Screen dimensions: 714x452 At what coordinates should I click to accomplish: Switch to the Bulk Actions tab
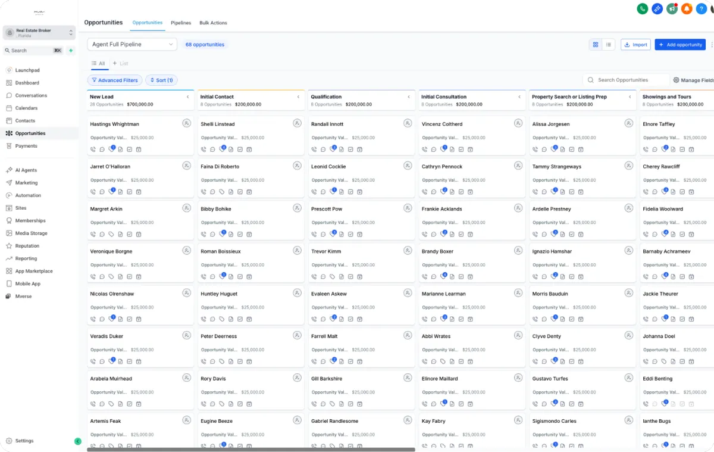point(213,23)
